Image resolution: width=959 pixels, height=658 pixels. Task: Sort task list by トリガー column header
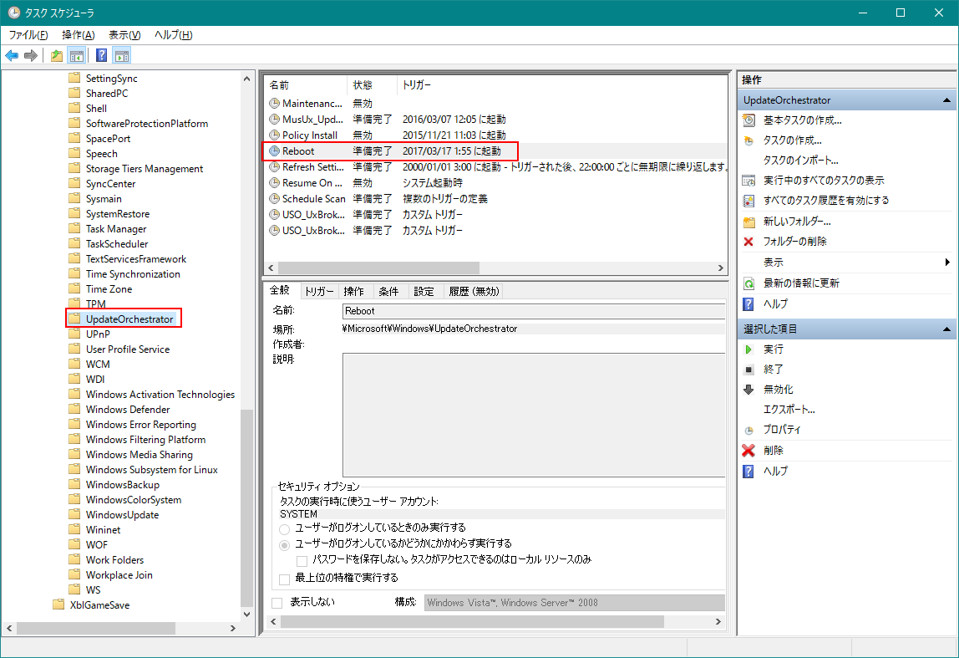click(x=561, y=85)
